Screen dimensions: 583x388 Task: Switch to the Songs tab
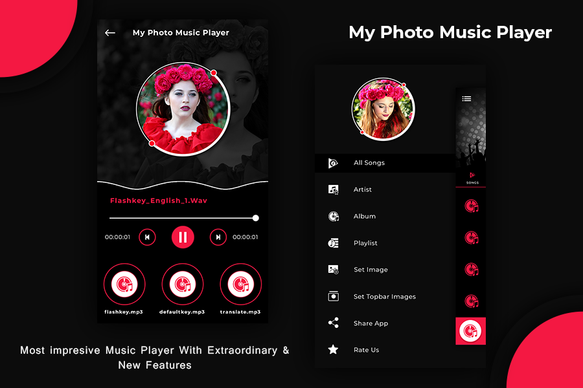pyautogui.click(x=472, y=178)
